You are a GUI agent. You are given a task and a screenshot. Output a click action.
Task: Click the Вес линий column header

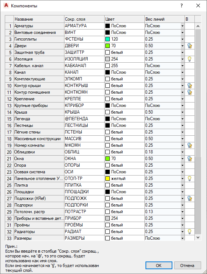coord(165,19)
